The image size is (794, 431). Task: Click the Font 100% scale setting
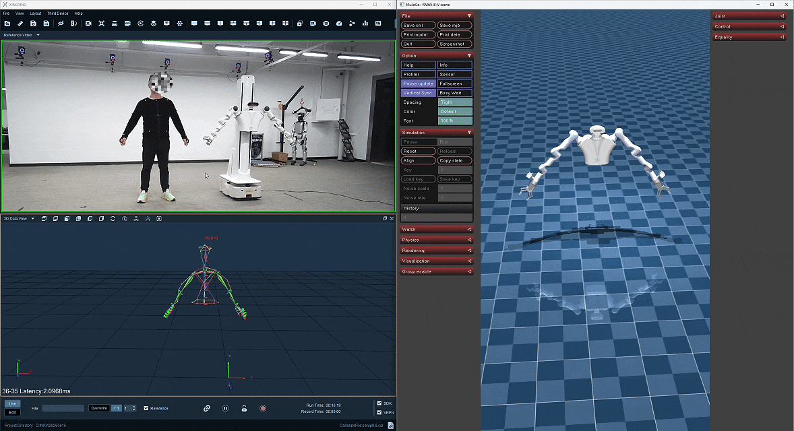click(x=455, y=121)
